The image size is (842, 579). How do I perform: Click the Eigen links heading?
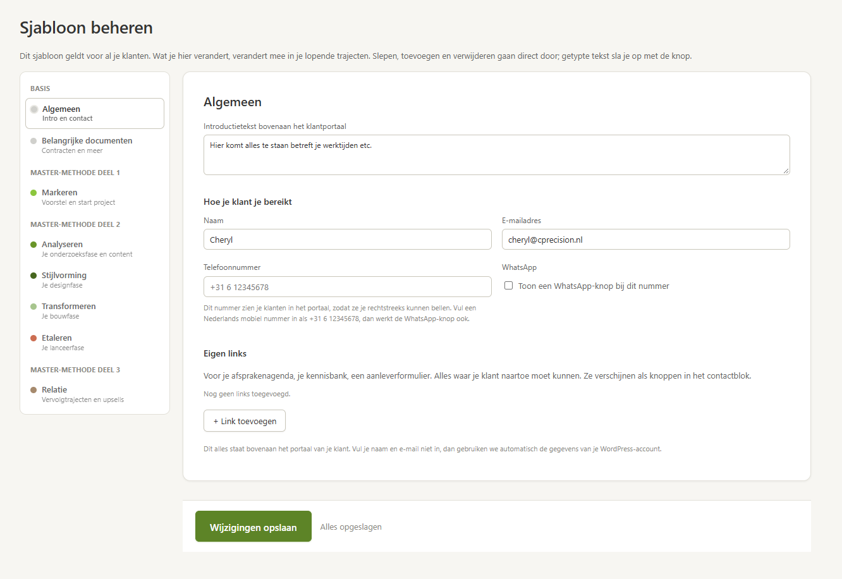pos(225,354)
